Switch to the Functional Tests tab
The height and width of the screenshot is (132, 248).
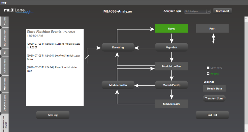pyautogui.click(x=5, y=66)
